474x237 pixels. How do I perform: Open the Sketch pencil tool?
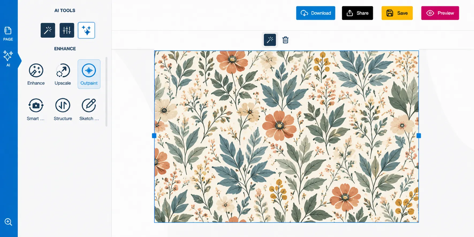[89, 109]
